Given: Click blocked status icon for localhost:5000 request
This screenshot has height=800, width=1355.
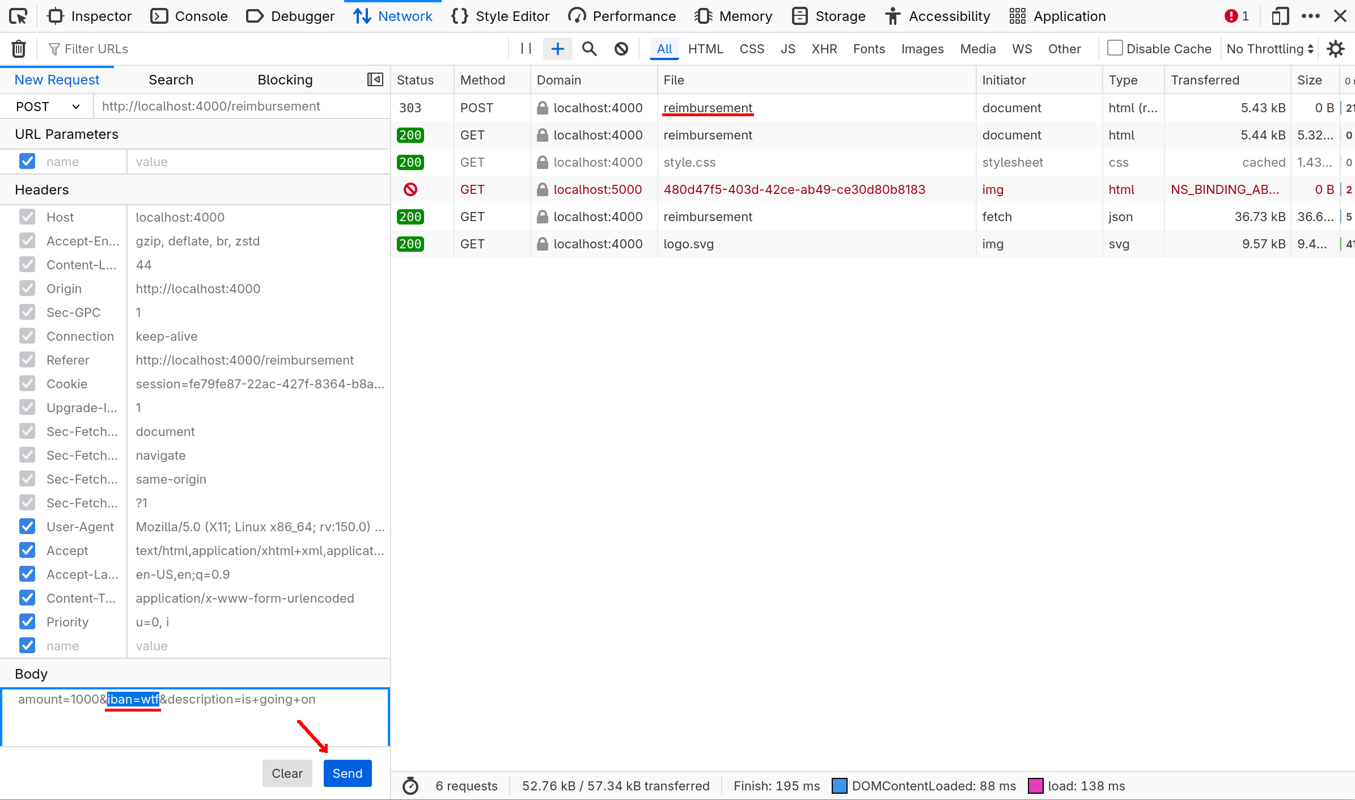Looking at the screenshot, I should click(x=410, y=189).
